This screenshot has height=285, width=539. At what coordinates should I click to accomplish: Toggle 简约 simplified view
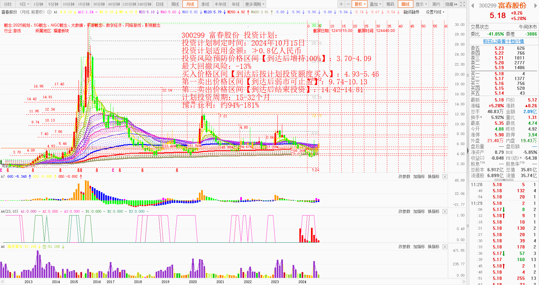click(436, 4)
